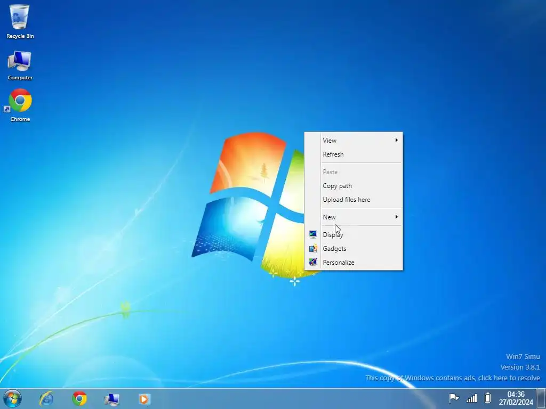Click the 'Personalize' label in the menu
Screen dimensions: 546x409
click(339, 263)
